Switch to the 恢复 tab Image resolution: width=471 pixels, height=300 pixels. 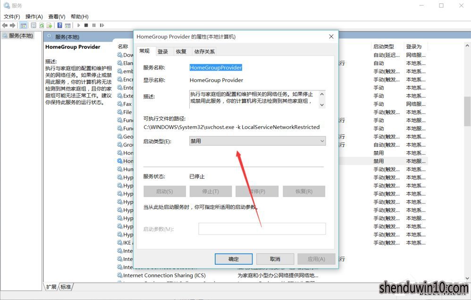pyautogui.click(x=181, y=51)
